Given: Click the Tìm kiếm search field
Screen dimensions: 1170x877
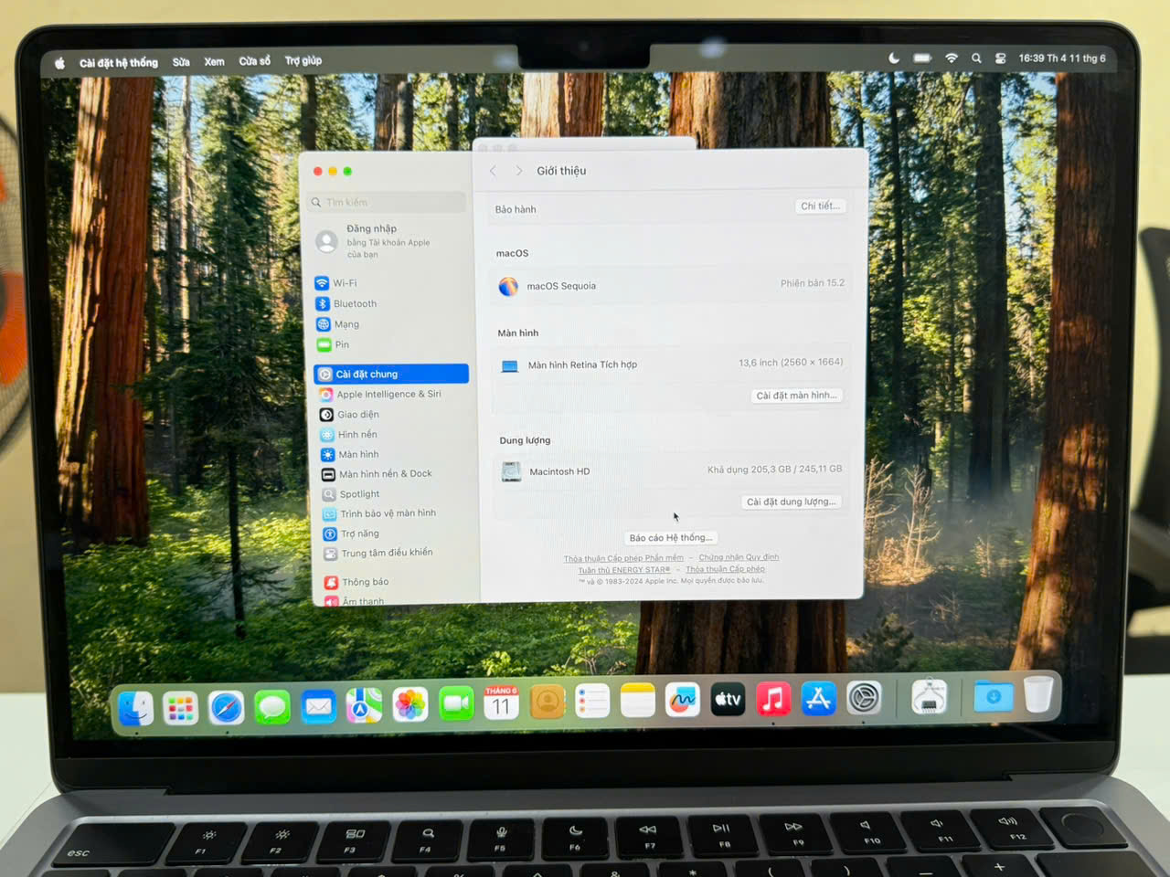Looking at the screenshot, I should 388,202.
